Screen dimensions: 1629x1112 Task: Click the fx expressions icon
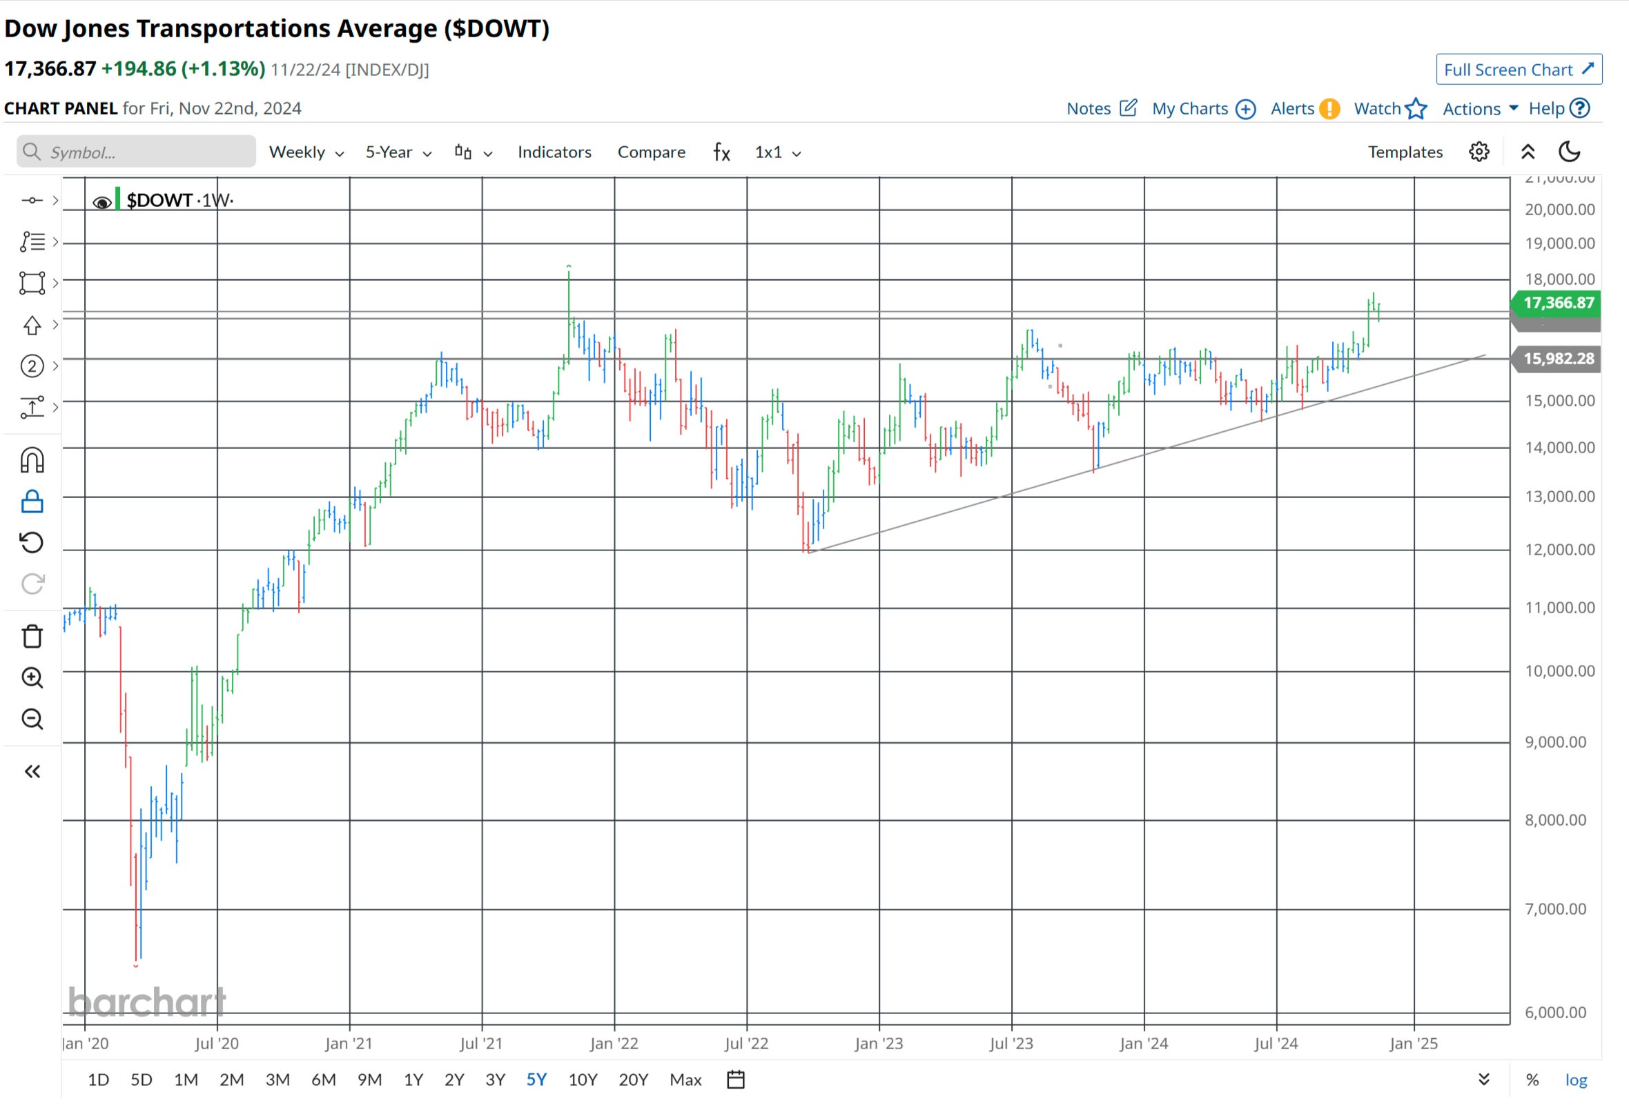721,152
